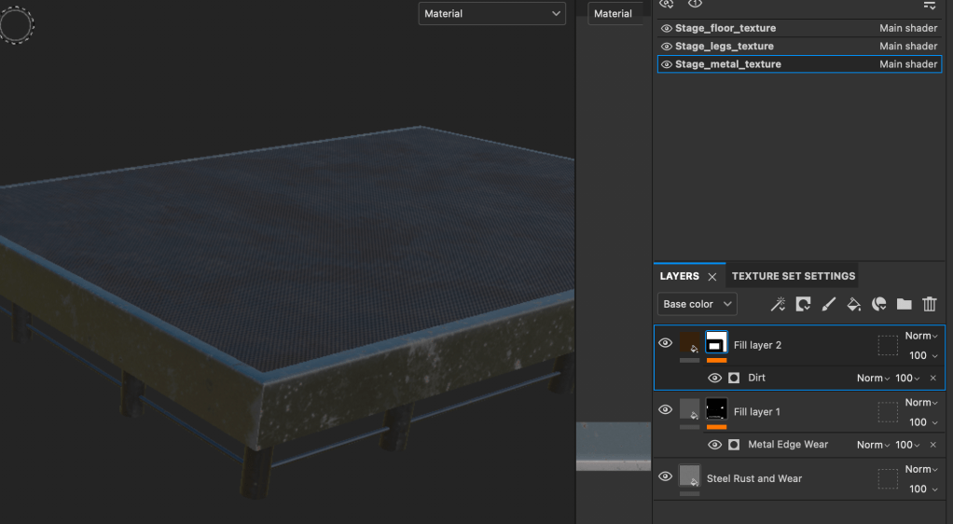
Task: Add a paint layer with brush icon
Action: [x=828, y=304]
